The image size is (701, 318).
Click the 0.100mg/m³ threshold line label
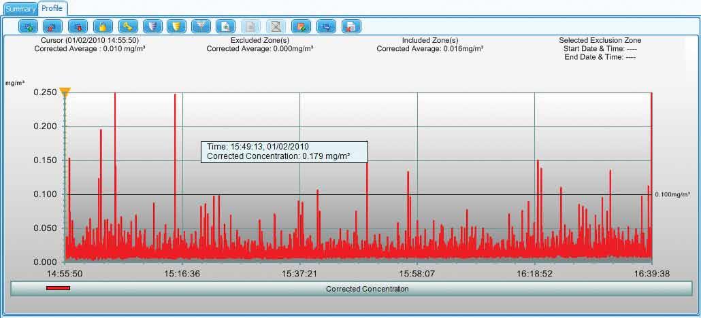click(672, 195)
